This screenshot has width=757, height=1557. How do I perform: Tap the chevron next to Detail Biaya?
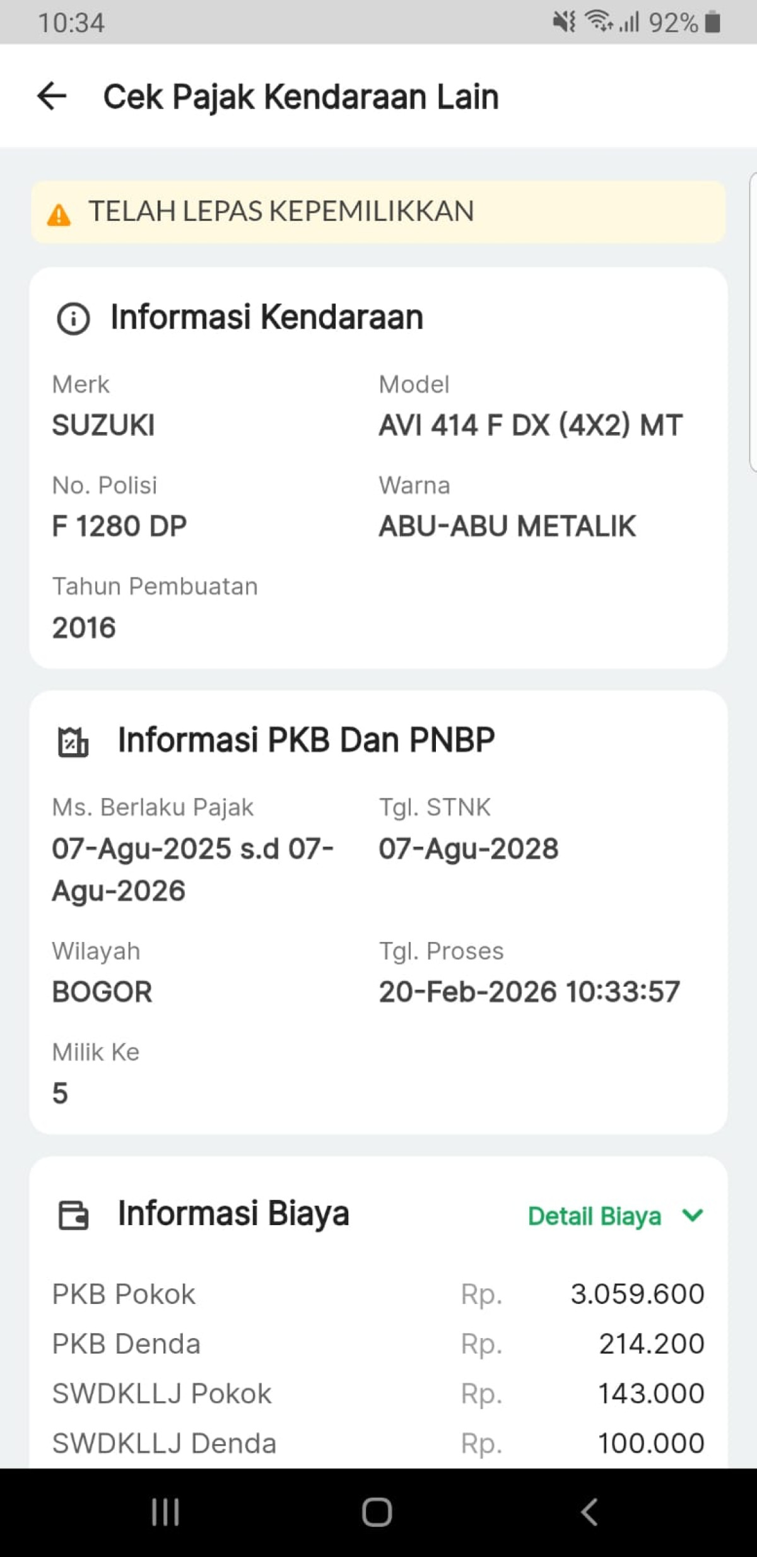[692, 1216]
